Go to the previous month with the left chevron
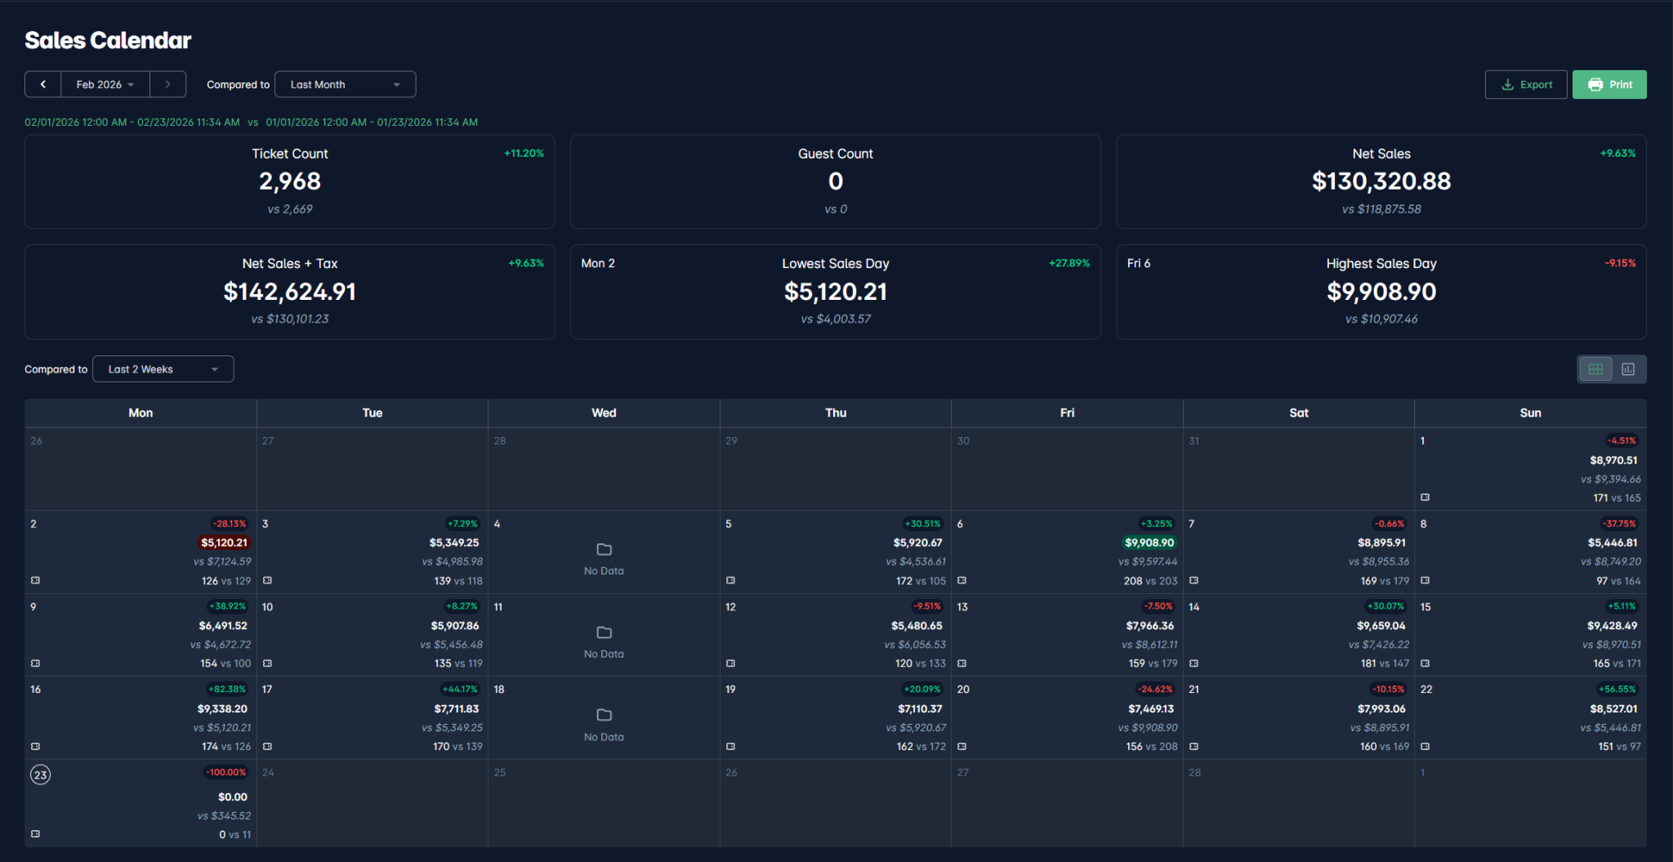This screenshot has height=862, width=1673. point(43,84)
